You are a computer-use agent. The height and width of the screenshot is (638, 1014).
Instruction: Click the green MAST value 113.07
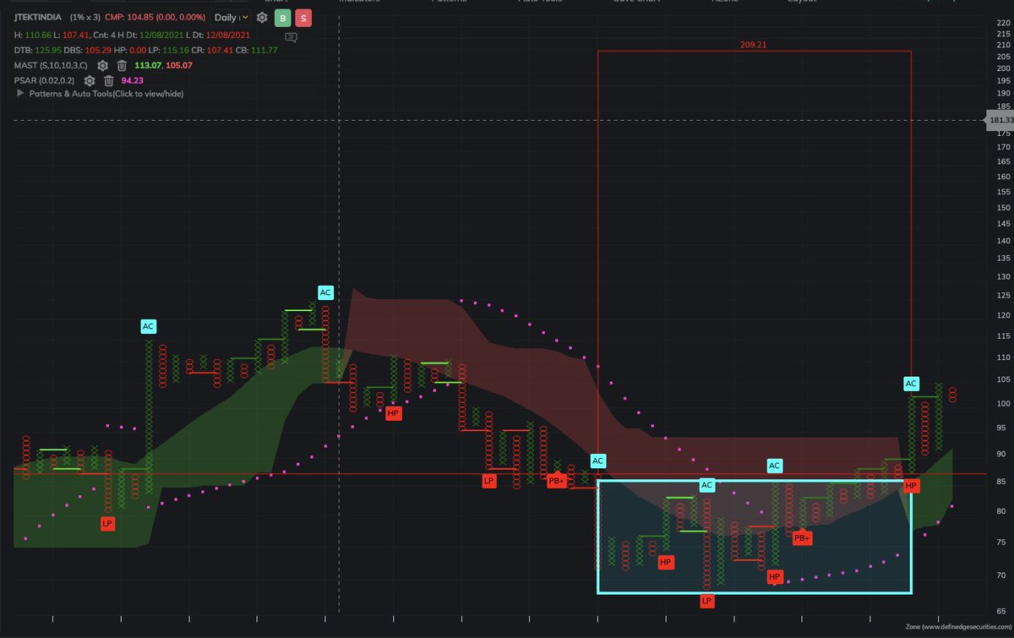148,65
